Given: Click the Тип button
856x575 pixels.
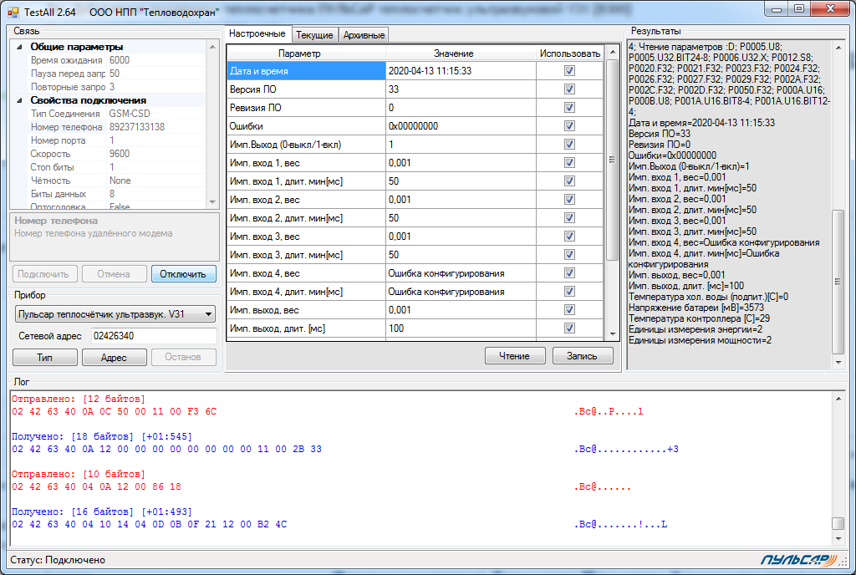Looking at the screenshot, I should [x=45, y=358].
